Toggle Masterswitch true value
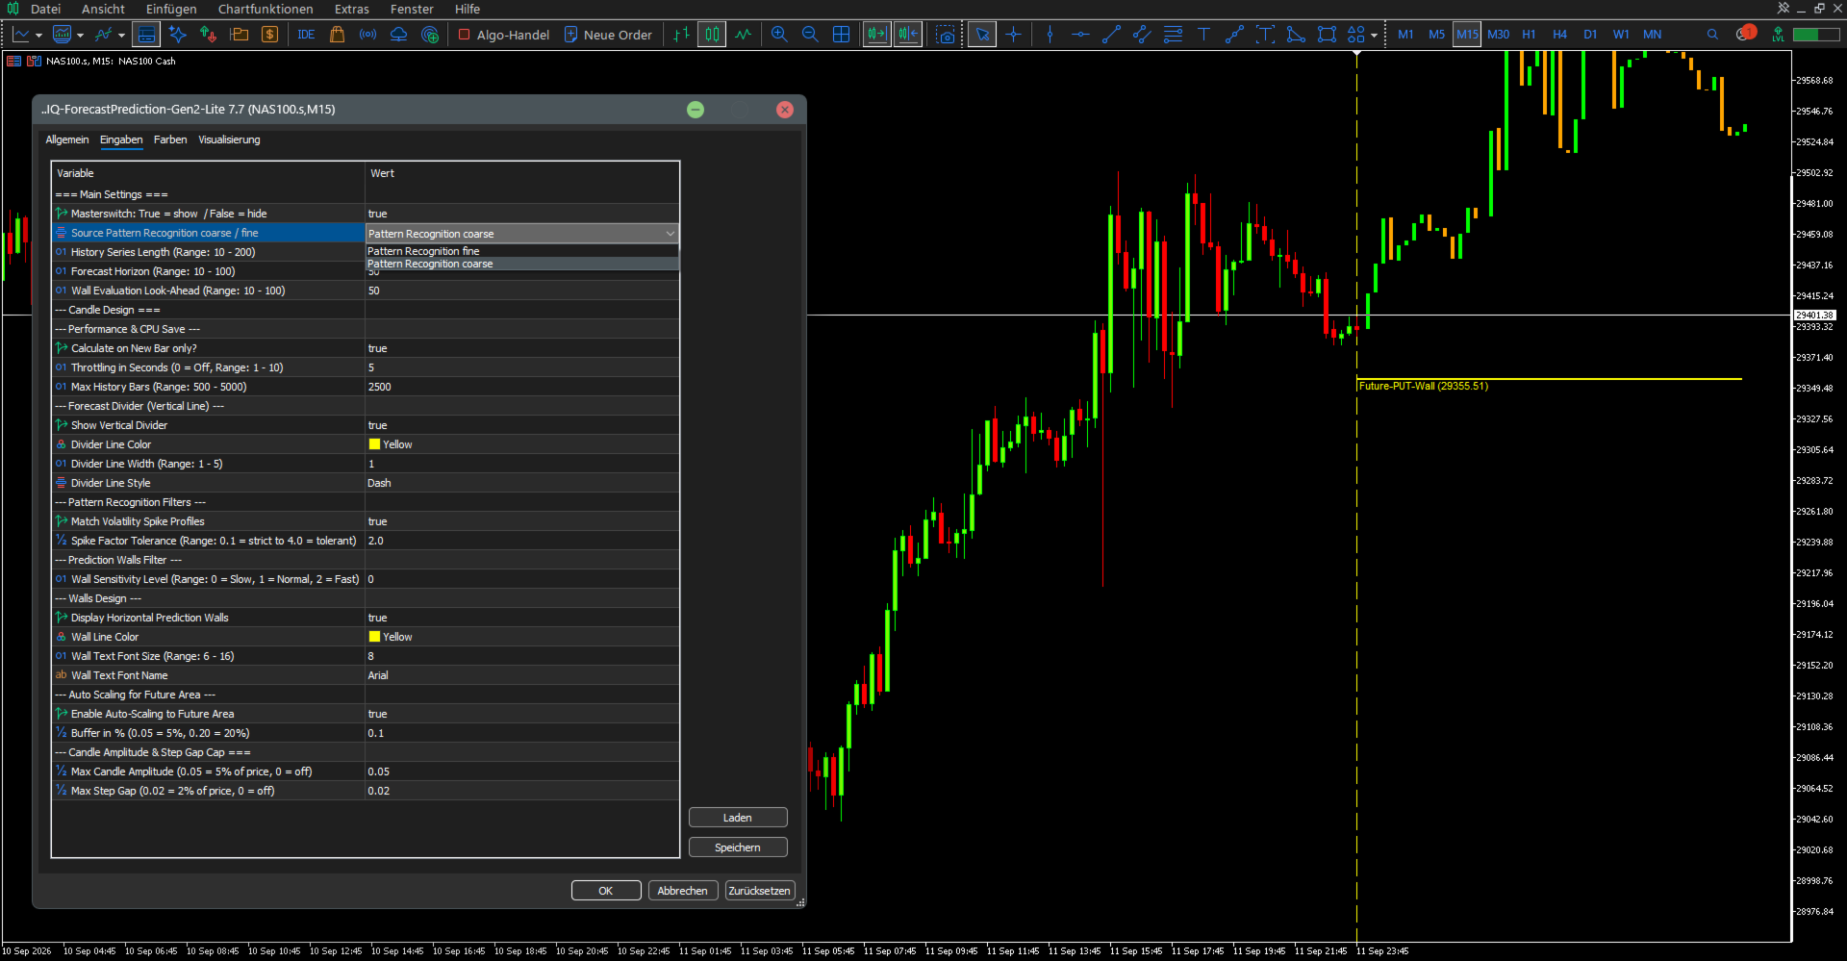The image size is (1847, 961). coord(522,214)
